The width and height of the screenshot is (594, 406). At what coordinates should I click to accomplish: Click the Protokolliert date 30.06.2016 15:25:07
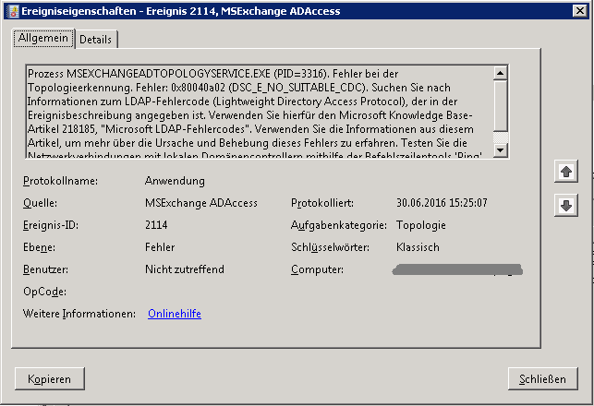click(442, 203)
